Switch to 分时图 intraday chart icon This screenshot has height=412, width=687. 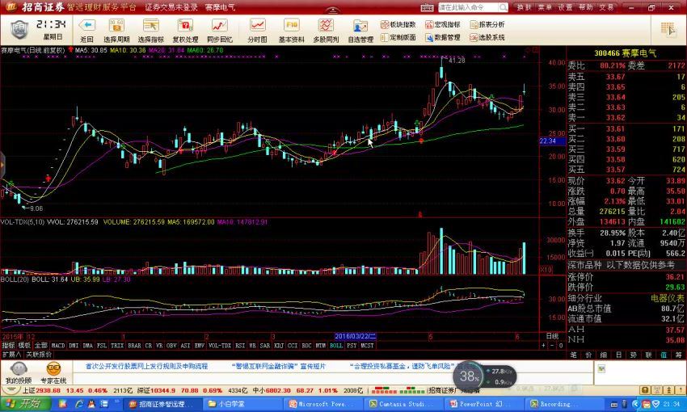pyautogui.click(x=257, y=25)
